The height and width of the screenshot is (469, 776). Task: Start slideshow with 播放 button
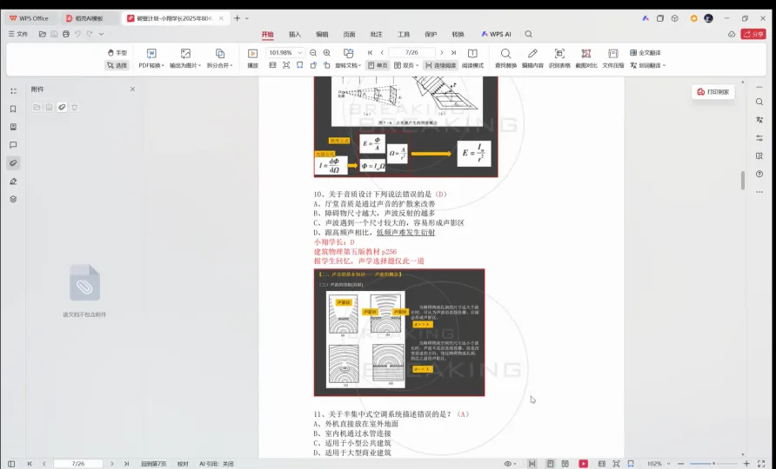point(252,58)
